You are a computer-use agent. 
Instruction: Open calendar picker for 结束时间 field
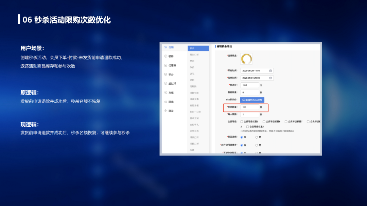pos(270,78)
